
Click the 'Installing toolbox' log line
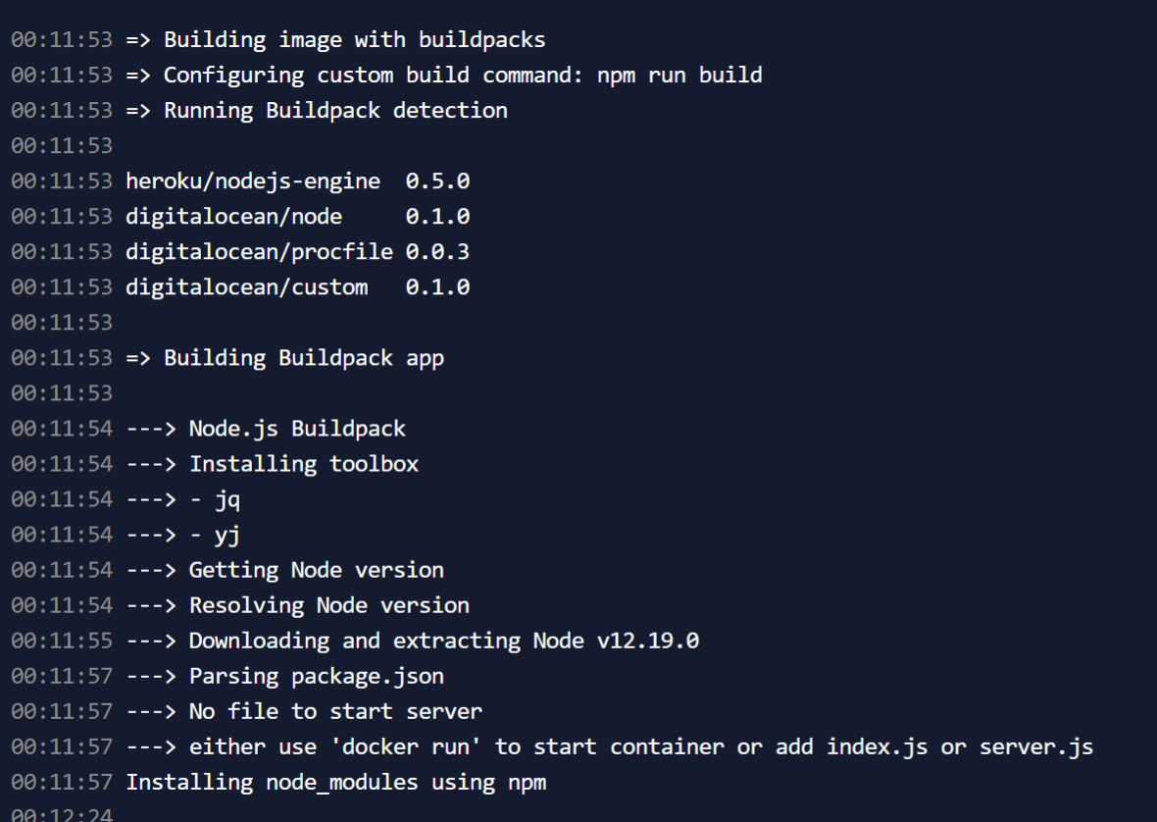click(303, 464)
